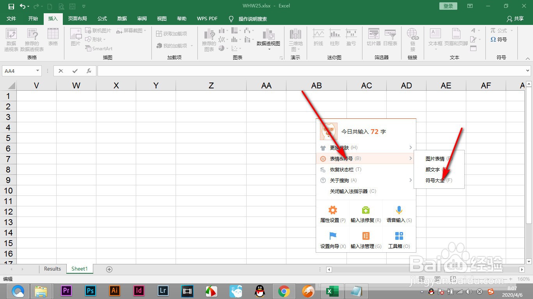Switch to the 开始 ribbon tab
533x299 pixels.
click(33, 18)
